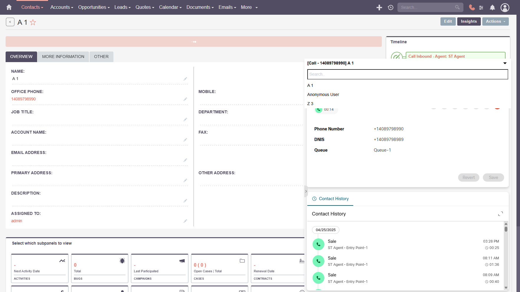Open the admin assigned user link
This screenshot has height=292, width=520.
click(x=16, y=221)
